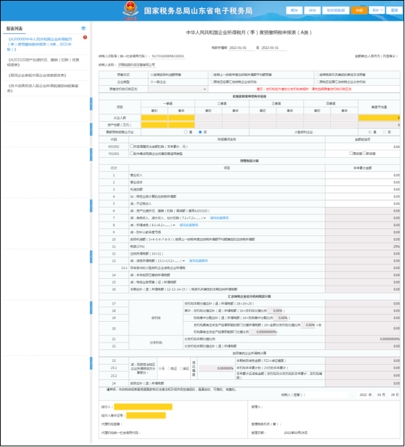The height and width of the screenshot is (447, 405).
Task: Click the 纳税人名称 value field
Action: click(x=137, y=65)
